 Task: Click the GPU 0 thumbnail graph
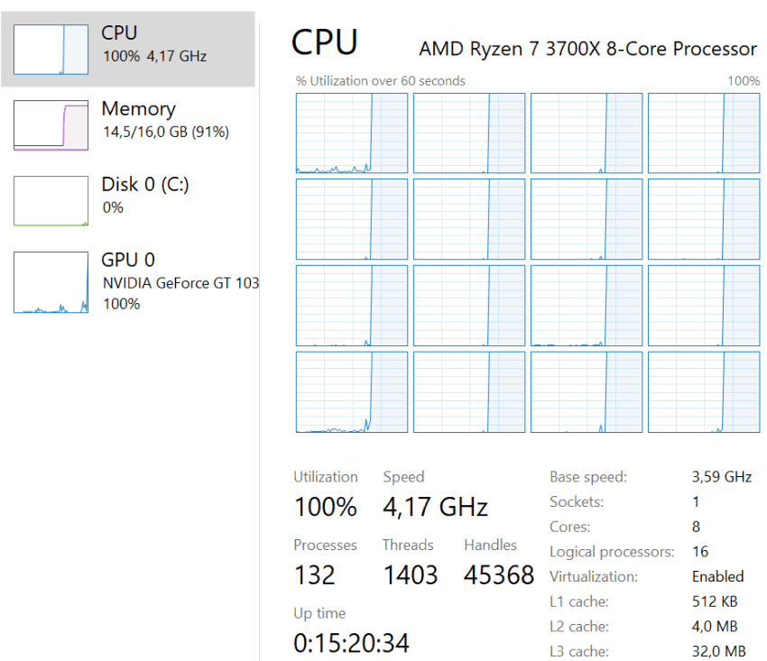pos(51,282)
